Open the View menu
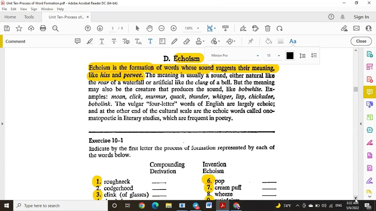 [x=23, y=9]
